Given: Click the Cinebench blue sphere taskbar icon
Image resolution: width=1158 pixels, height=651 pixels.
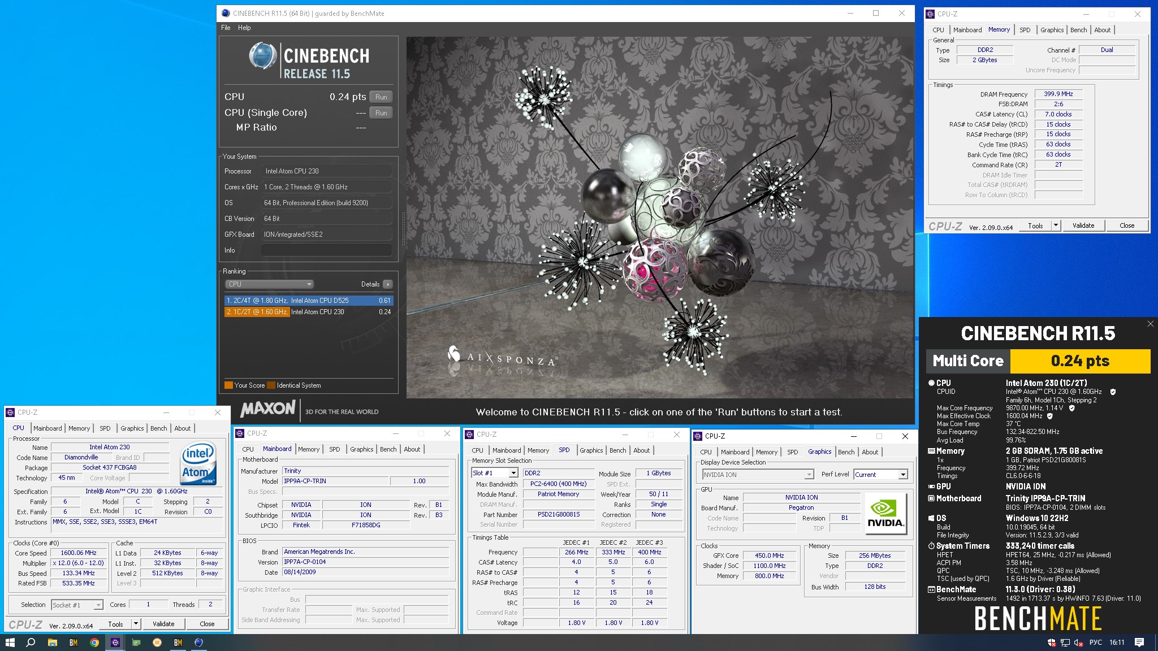Looking at the screenshot, I should pos(199,643).
